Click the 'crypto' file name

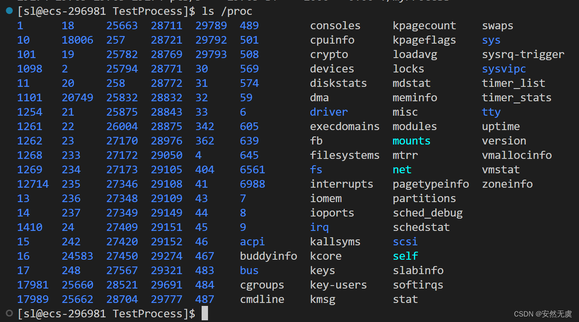329,54
